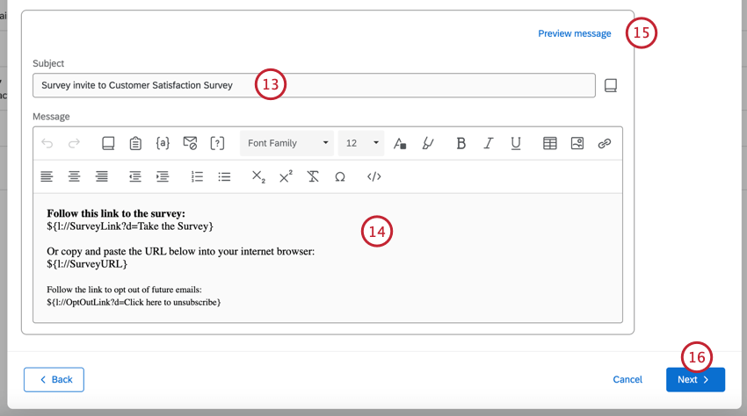Click the insert link icon
The height and width of the screenshot is (416, 747).
605,143
